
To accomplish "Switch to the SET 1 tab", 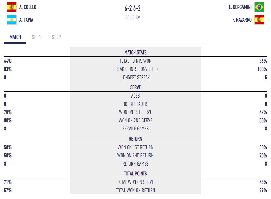I will 36,37.
